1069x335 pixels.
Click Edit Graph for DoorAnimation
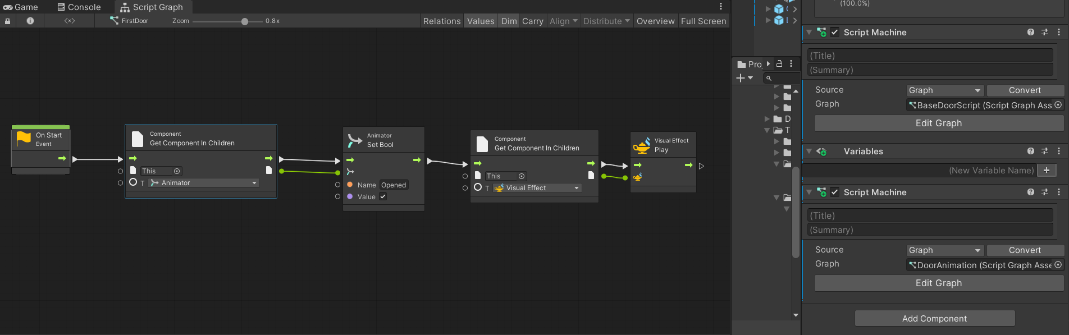[x=938, y=283]
